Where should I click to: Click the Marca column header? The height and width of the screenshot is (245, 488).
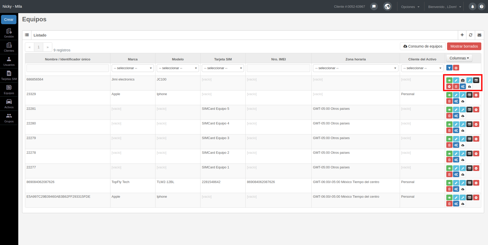133,59
